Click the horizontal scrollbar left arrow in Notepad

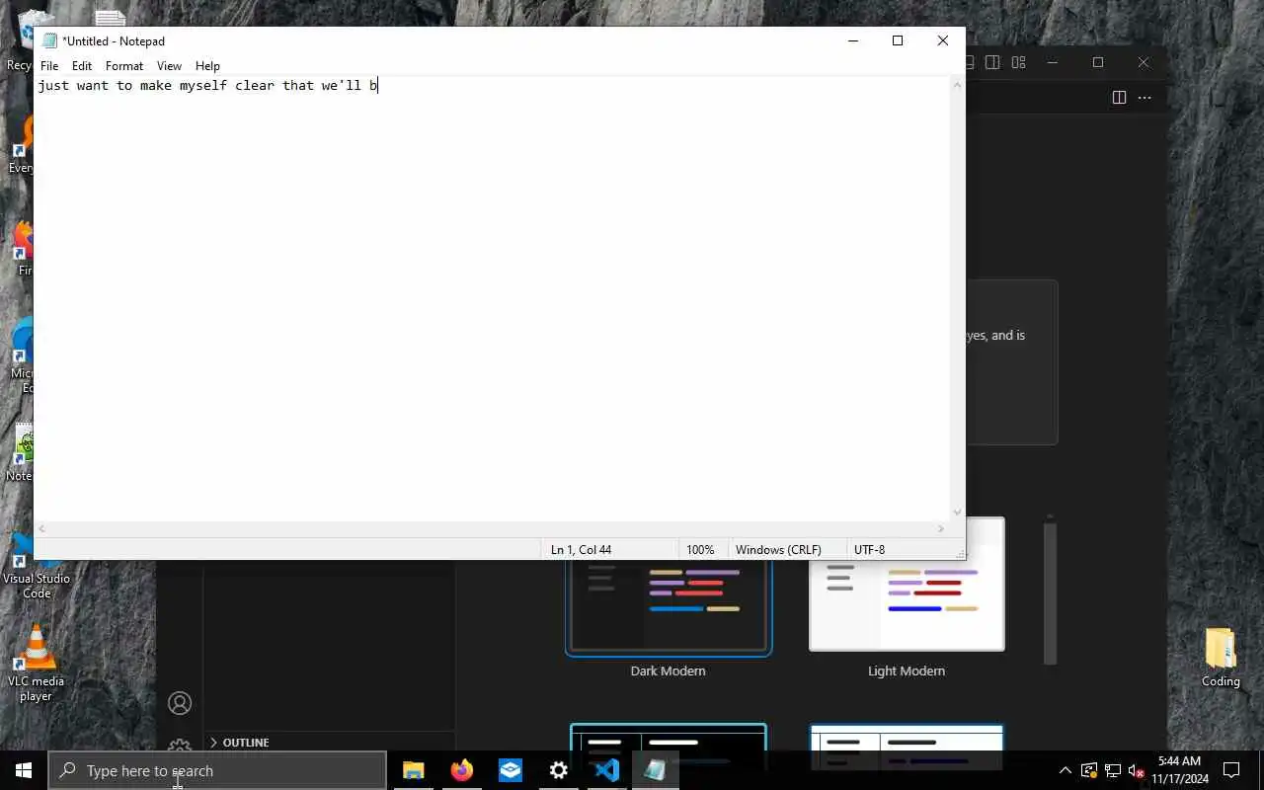click(x=41, y=529)
